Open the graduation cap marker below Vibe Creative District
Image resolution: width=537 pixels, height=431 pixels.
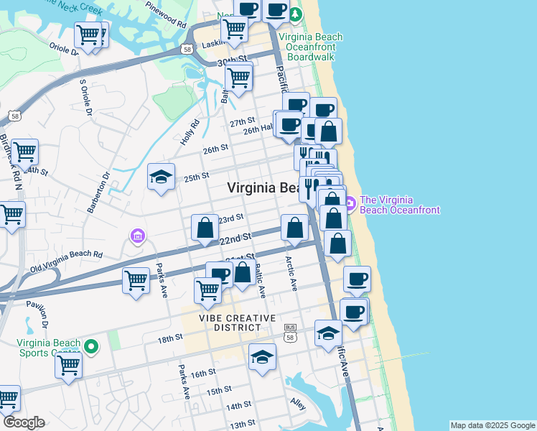click(262, 359)
